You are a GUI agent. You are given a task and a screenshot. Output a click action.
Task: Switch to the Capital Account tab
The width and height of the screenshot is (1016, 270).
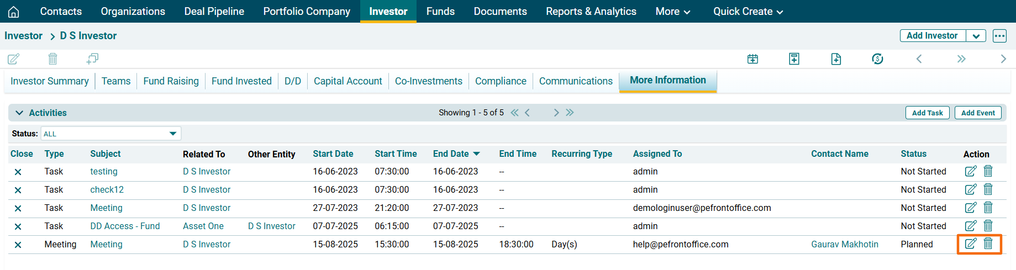348,81
